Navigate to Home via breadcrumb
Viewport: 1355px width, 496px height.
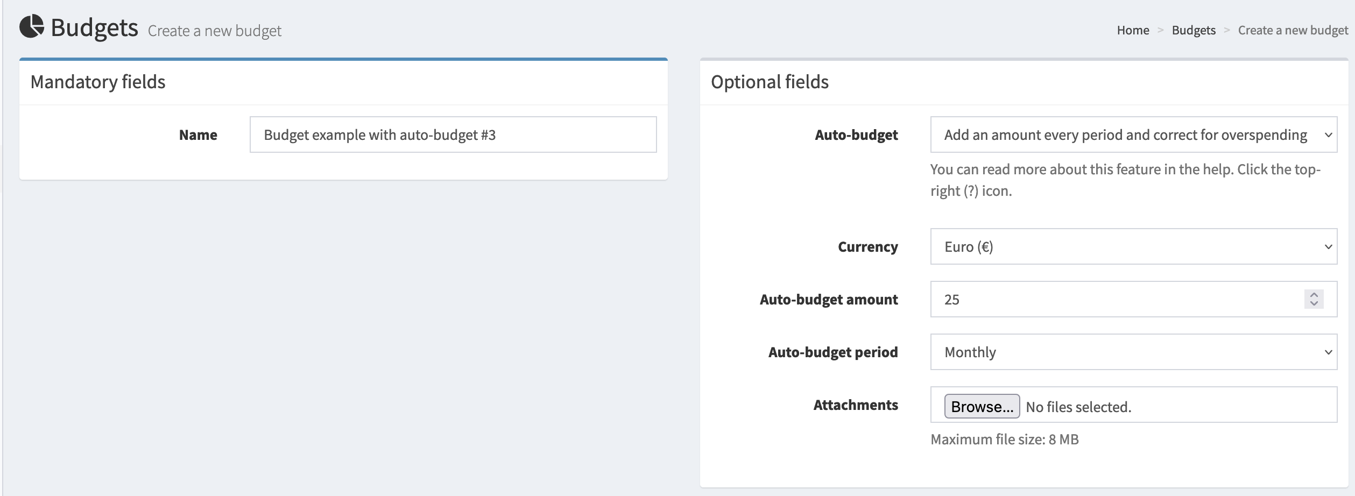(1133, 30)
